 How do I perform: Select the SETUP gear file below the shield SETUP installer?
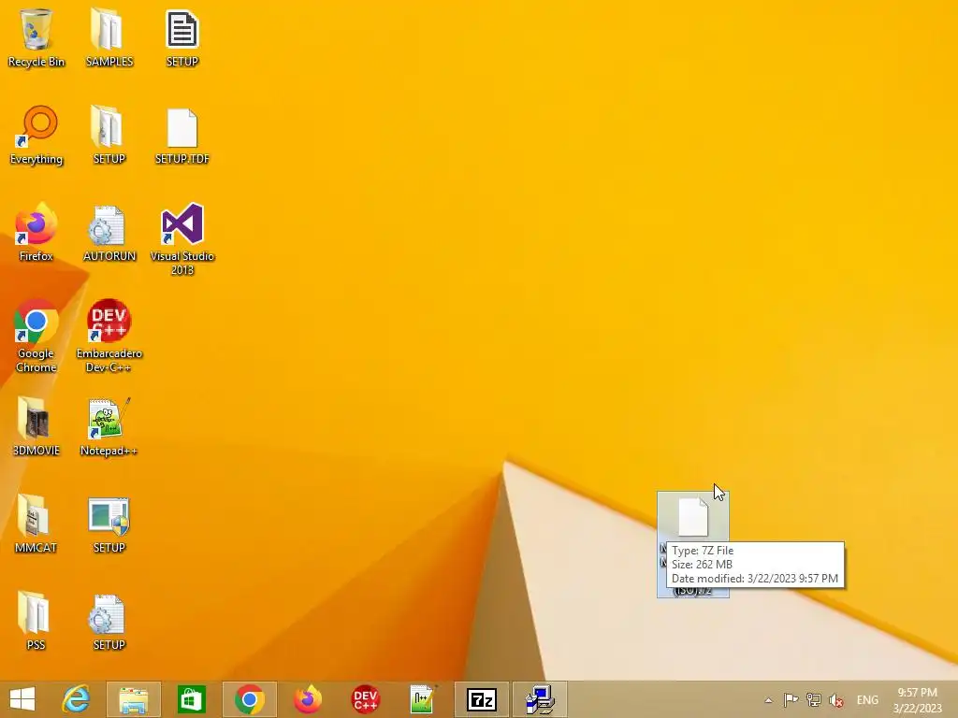[x=109, y=621]
